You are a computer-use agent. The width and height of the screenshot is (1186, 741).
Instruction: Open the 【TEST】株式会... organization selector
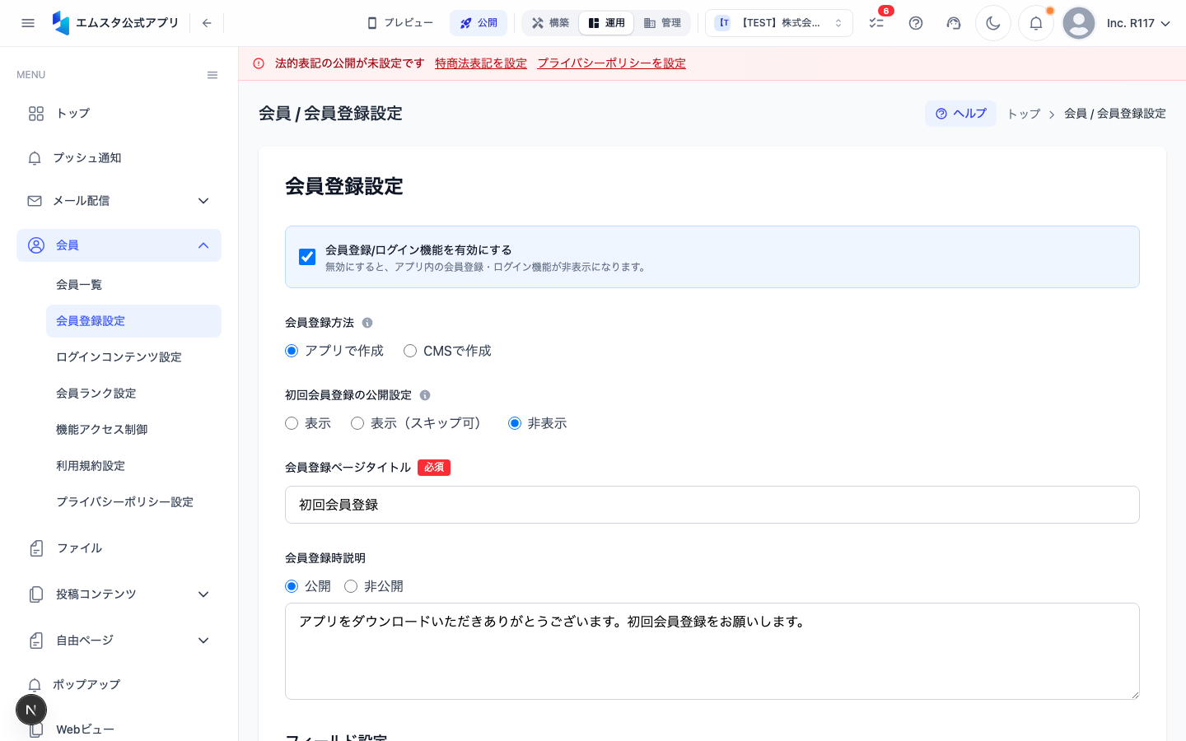779,23
